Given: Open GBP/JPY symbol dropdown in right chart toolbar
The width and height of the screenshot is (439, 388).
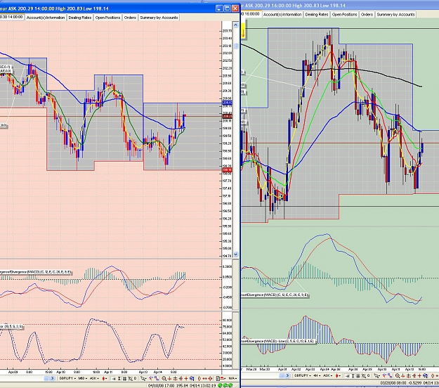Looking at the screenshot, I should [x=302, y=376].
